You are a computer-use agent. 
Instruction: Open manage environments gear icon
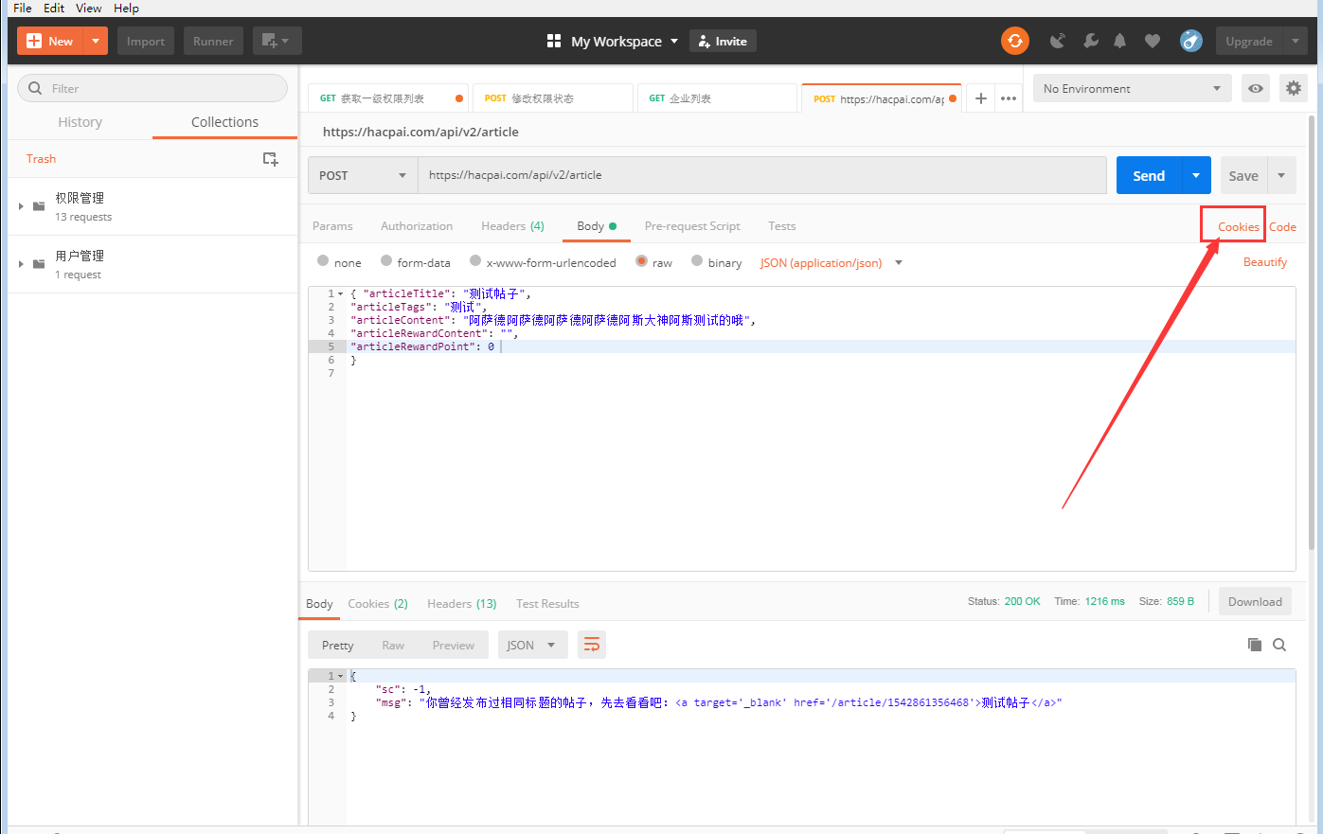tap(1293, 88)
